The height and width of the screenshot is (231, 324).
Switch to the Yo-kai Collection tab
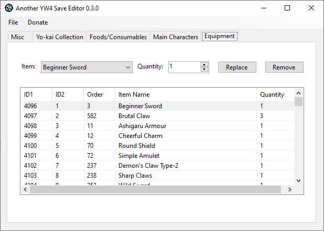click(x=59, y=37)
